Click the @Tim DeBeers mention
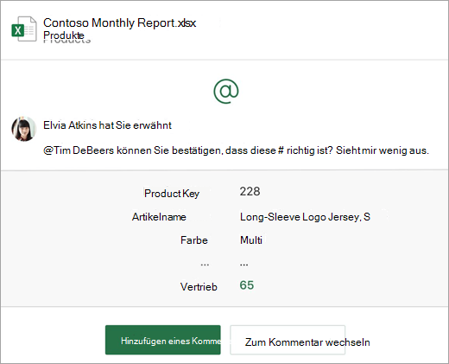The width and height of the screenshot is (449, 364). [79, 150]
